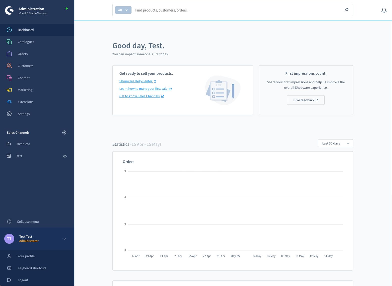Expand the Last 30 days dropdown
392x286 pixels.
pyautogui.click(x=335, y=143)
